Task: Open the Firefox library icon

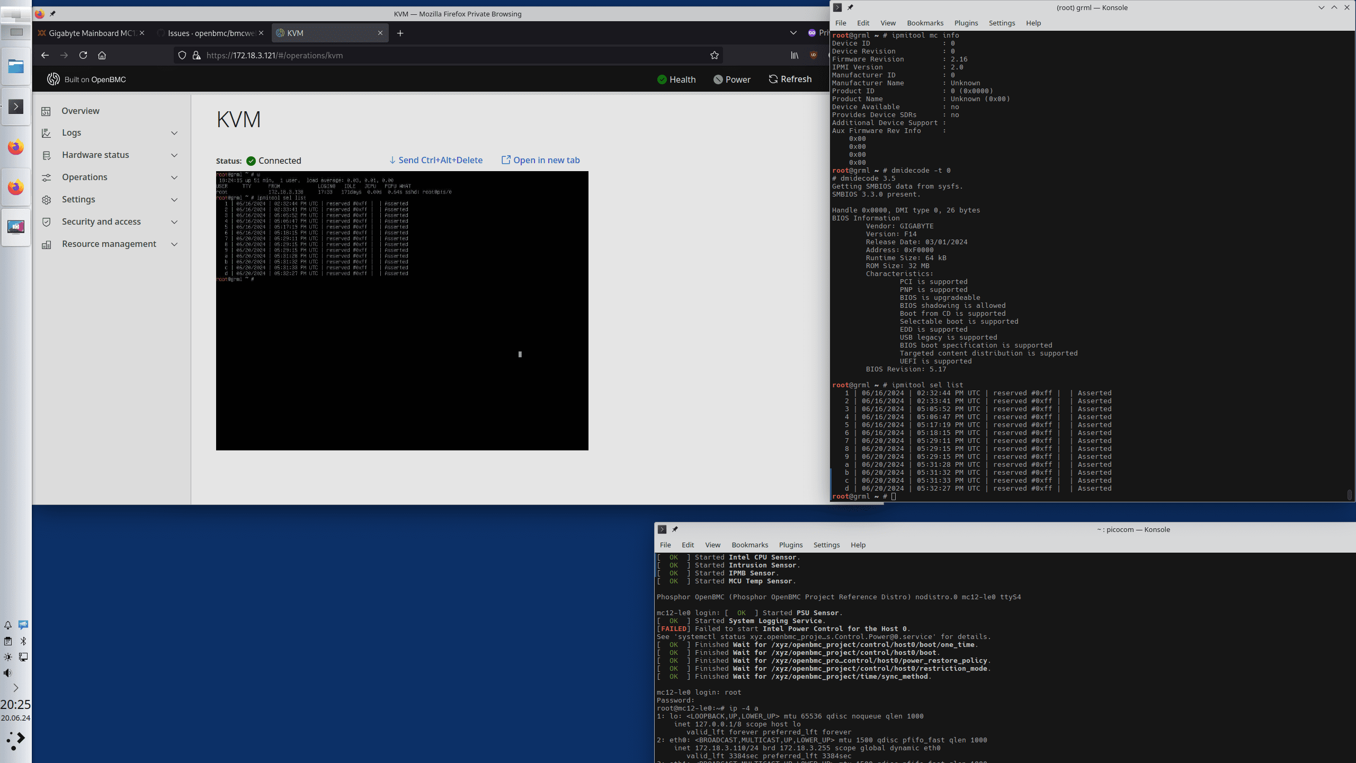Action: click(795, 55)
